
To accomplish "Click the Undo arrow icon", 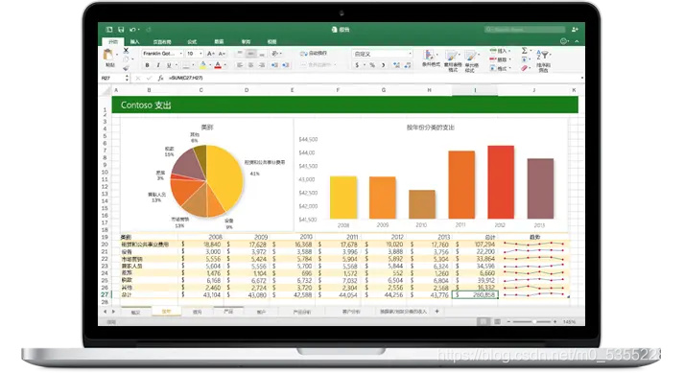I will [132, 29].
